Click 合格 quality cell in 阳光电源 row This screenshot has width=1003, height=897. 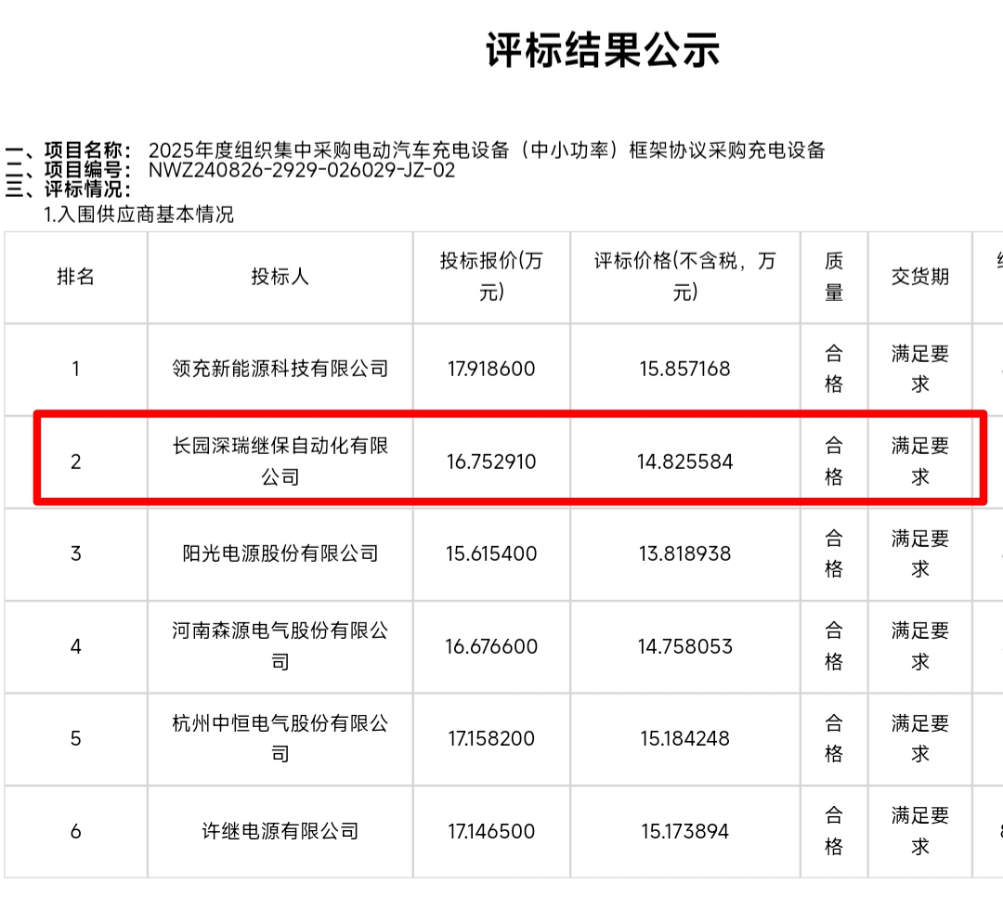(x=834, y=554)
